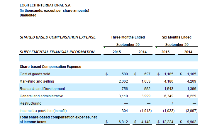This screenshot has width=217, height=139.
Task: Select the value 1,165 in Cost of goods sold
Action: [192, 74]
